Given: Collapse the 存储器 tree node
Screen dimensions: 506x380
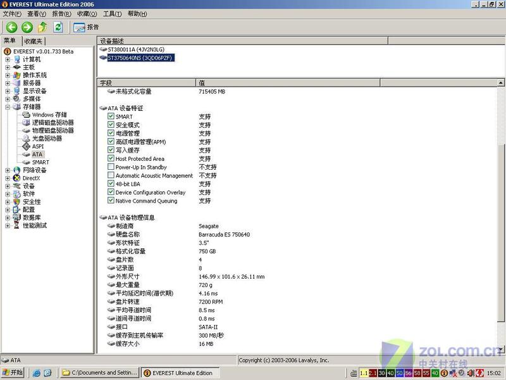Looking at the screenshot, I should [8, 107].
